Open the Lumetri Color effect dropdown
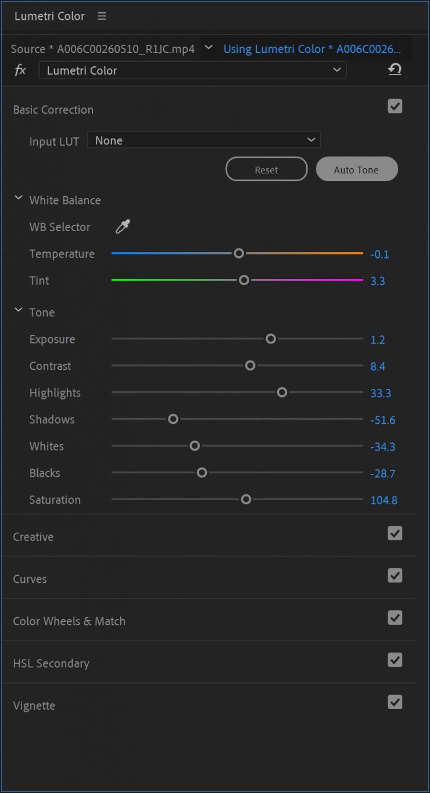The width and height of the screenshot is (430, 793). [192, 70]
